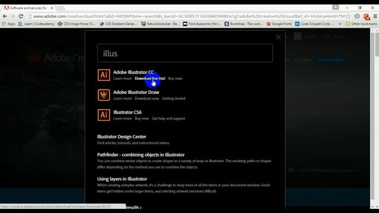Viewport: 379px width, 213px height.
Task: Open a new browser tab
Action: (x=60, y=8)
